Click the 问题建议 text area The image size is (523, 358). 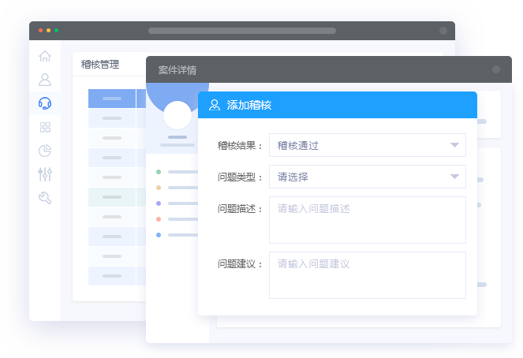pyautogui.click(x=368, y=275)
